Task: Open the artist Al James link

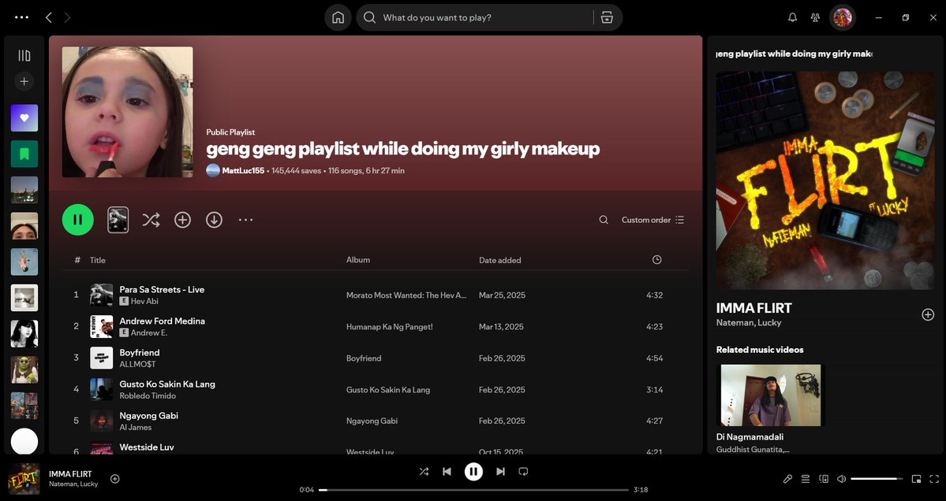Action: point(135,427)
